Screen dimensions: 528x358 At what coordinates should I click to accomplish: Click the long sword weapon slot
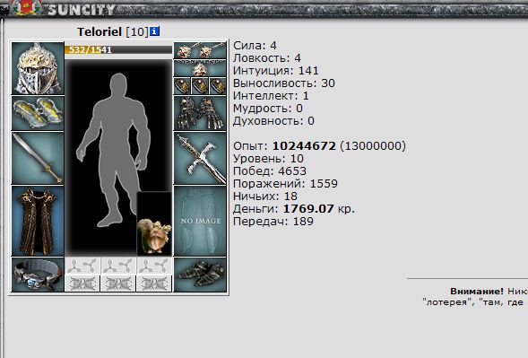(x=38, y=158)
